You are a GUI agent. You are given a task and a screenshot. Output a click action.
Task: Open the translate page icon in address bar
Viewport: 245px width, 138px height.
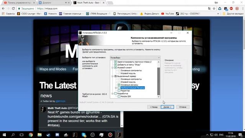[x=209, y=8]
